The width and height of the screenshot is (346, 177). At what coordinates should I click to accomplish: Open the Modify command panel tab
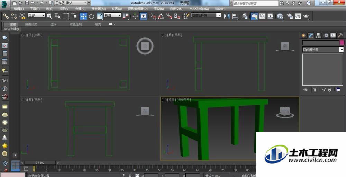(x=311, y=35)
